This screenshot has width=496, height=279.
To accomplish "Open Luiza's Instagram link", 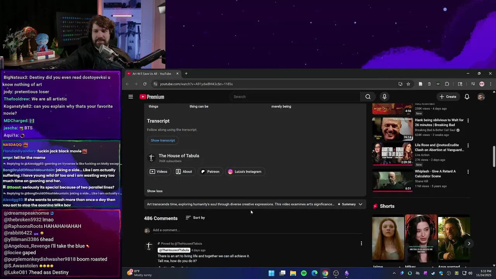I will (245, 172).
